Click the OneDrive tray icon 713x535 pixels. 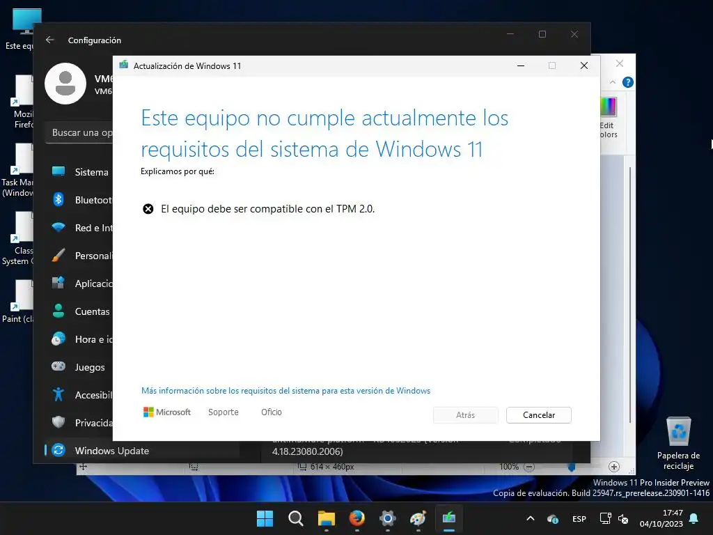[x=552, y=519]
